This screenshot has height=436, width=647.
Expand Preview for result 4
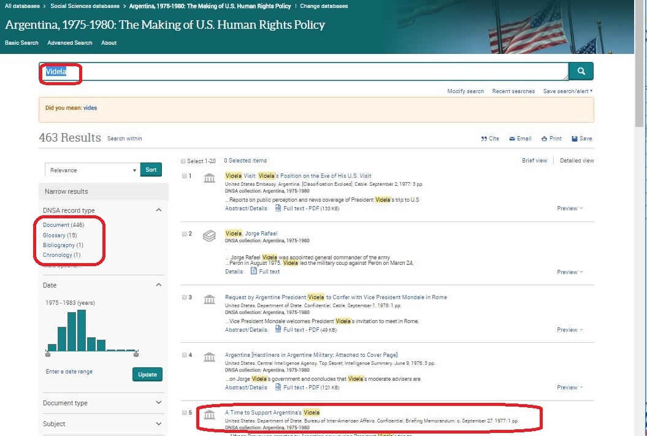point(570,388)
